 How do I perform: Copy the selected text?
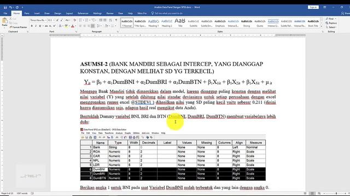pyautogui.click(x=13, y=23)
